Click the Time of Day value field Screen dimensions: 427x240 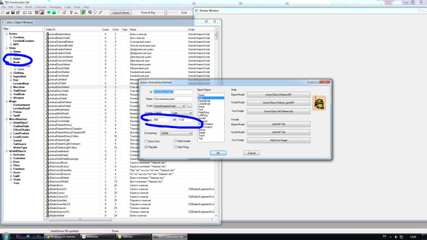[x=184, y=12]
